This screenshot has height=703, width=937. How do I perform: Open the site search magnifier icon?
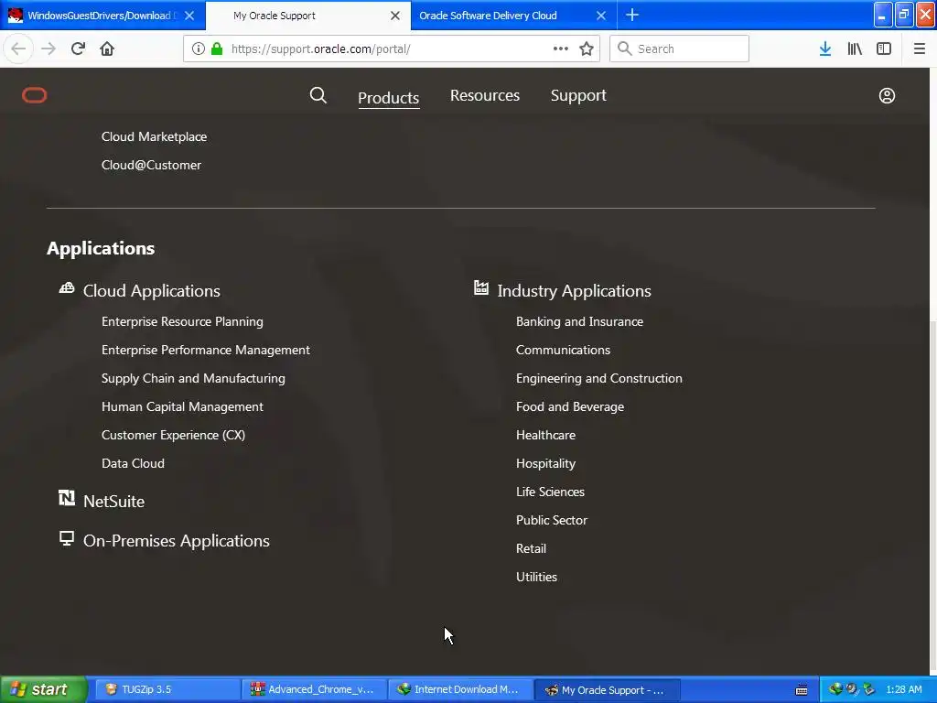click(x=318, y=95)
